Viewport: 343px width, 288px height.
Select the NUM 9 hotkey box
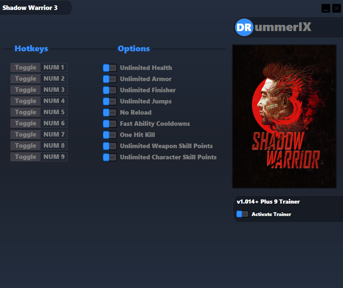point(54,157)
